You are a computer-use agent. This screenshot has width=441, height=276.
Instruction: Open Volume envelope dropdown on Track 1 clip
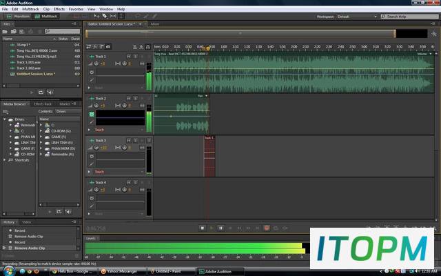pyautogui.click(x=430, y=54)
